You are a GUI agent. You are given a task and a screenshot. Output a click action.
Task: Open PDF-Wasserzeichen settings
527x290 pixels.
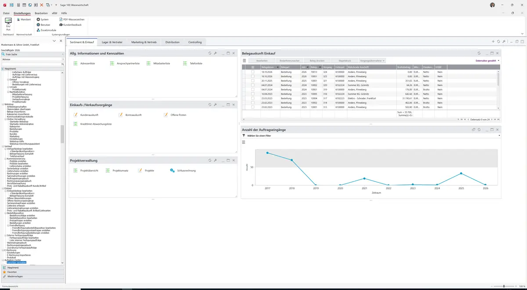(x=72, y=19)
